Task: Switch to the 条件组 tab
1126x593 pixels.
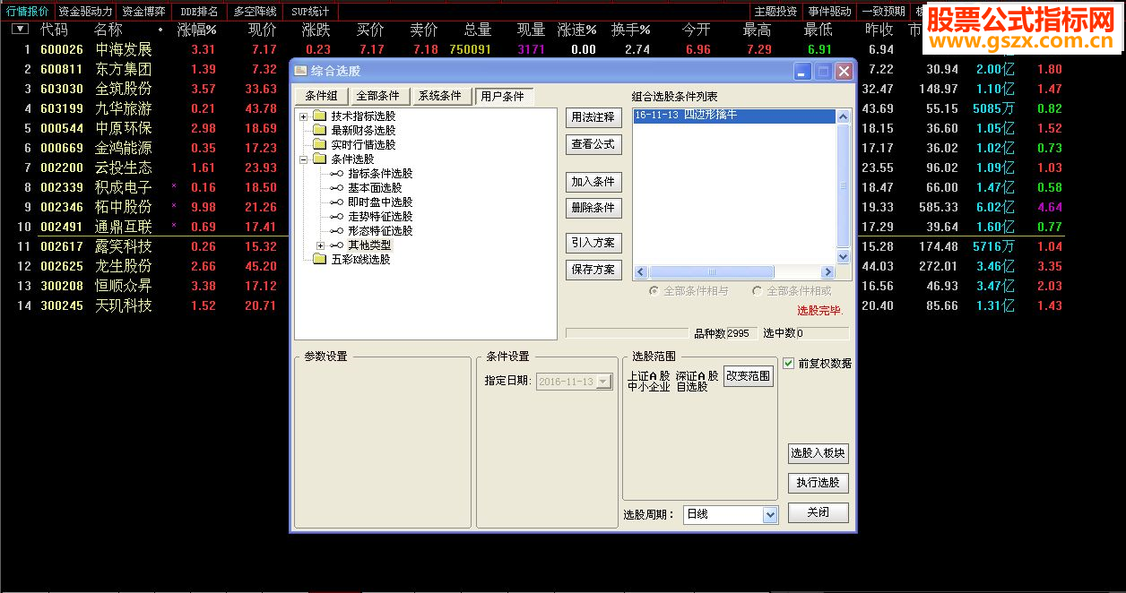Action: [x=321, y=97]
